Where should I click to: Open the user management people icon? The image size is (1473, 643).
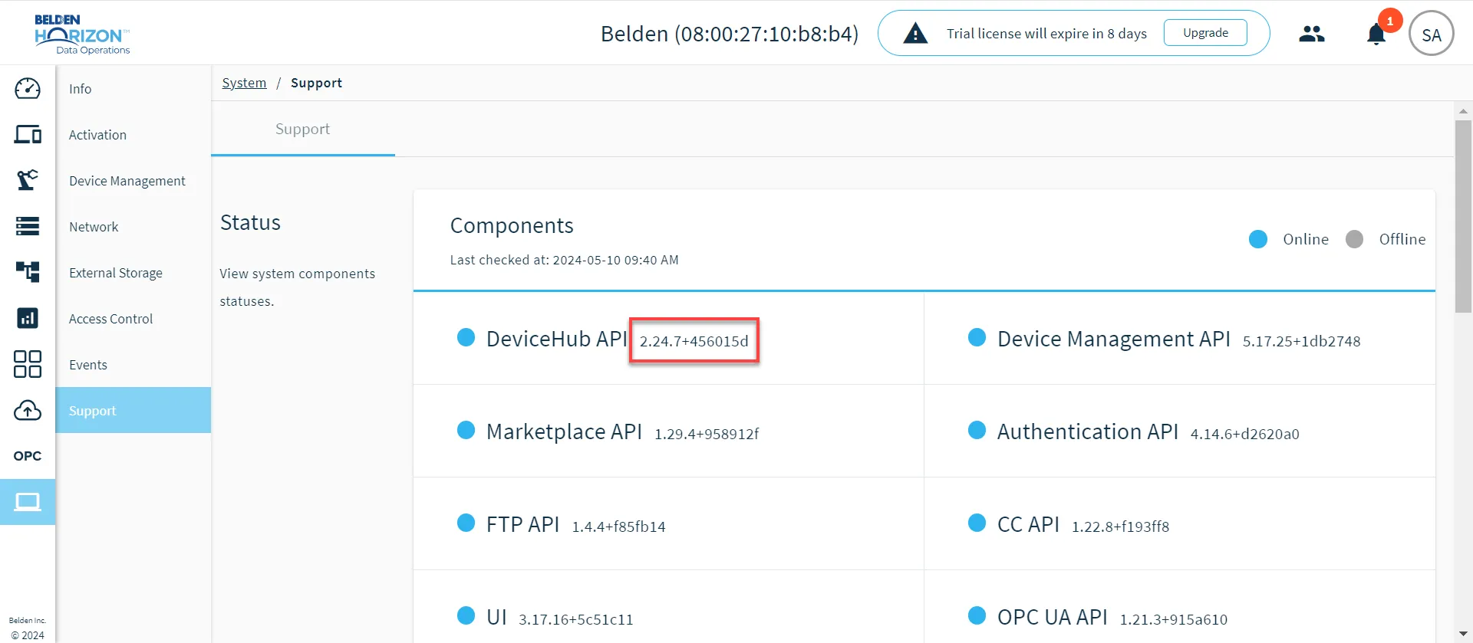point(1312,34)
